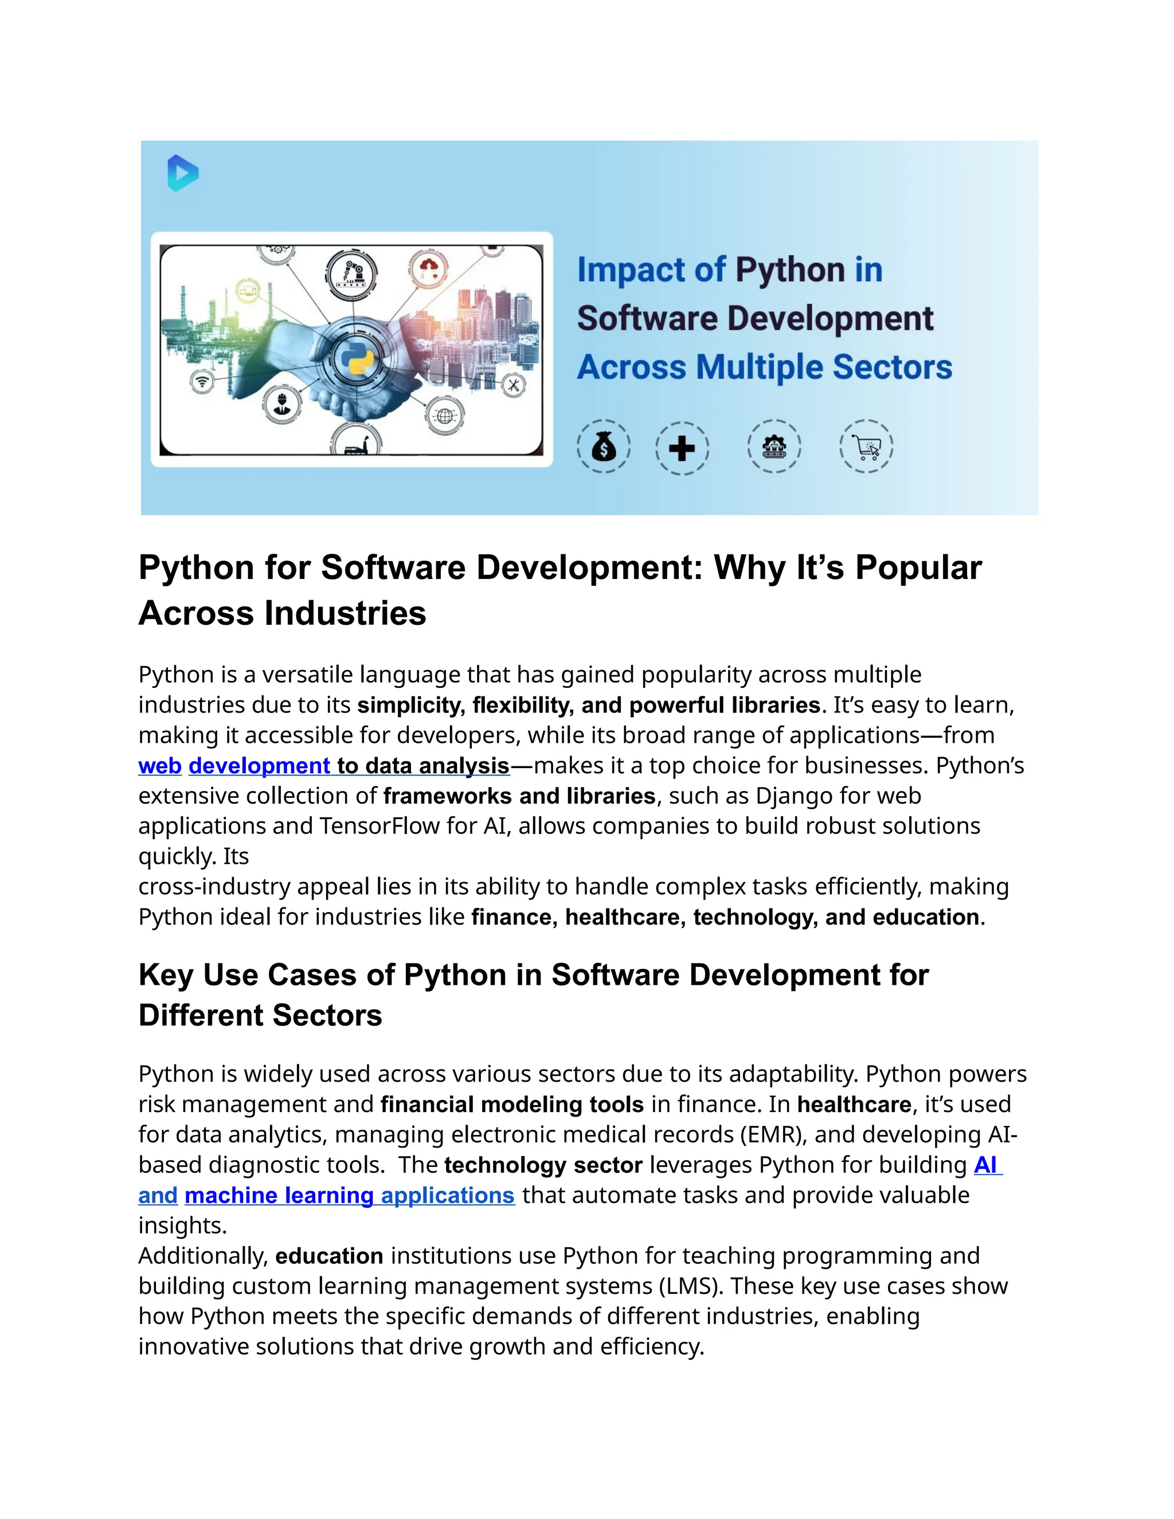The width and height of the screenshot is (1174, 1519).
Task: Click the globe network icon in the image
Action: (444, 415)
